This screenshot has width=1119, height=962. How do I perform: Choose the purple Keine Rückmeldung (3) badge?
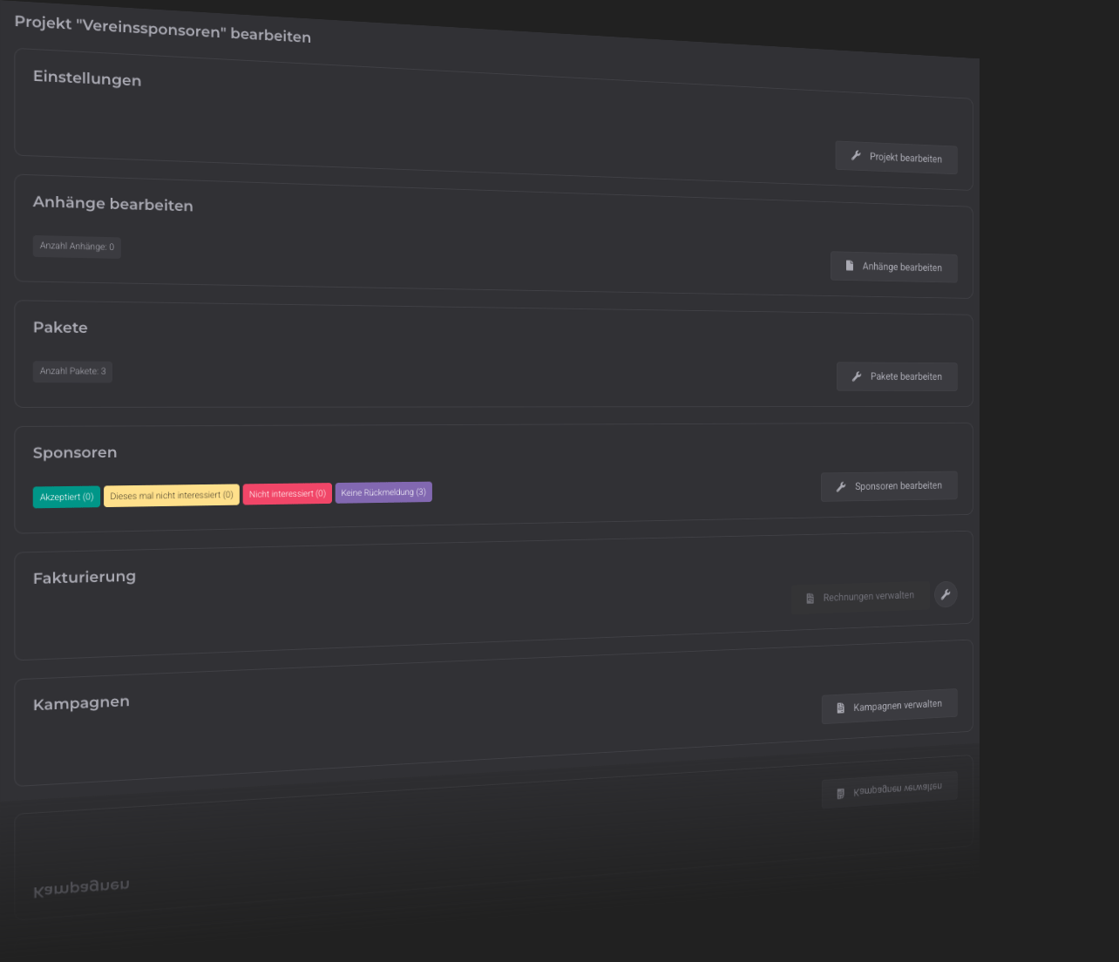383,492
